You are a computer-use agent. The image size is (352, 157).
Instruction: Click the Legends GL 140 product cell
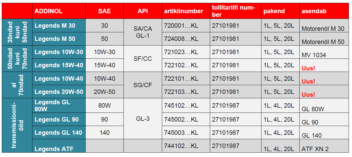click(x=58, y=133)
